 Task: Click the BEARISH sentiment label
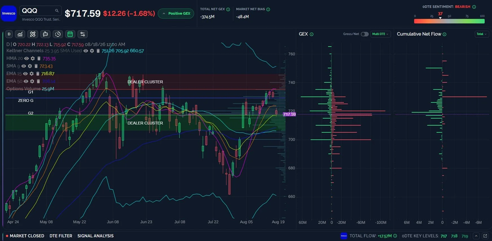(x=463, y=7)
